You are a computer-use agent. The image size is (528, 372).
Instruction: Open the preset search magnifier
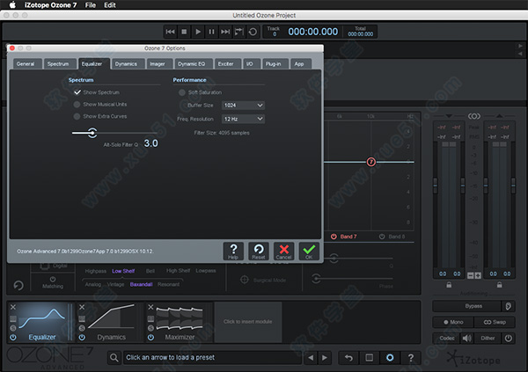pyautogui.click(x=114, y=358)
